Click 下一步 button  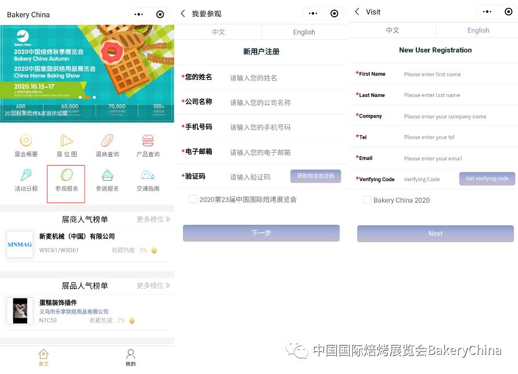click(x=261, y=233)
